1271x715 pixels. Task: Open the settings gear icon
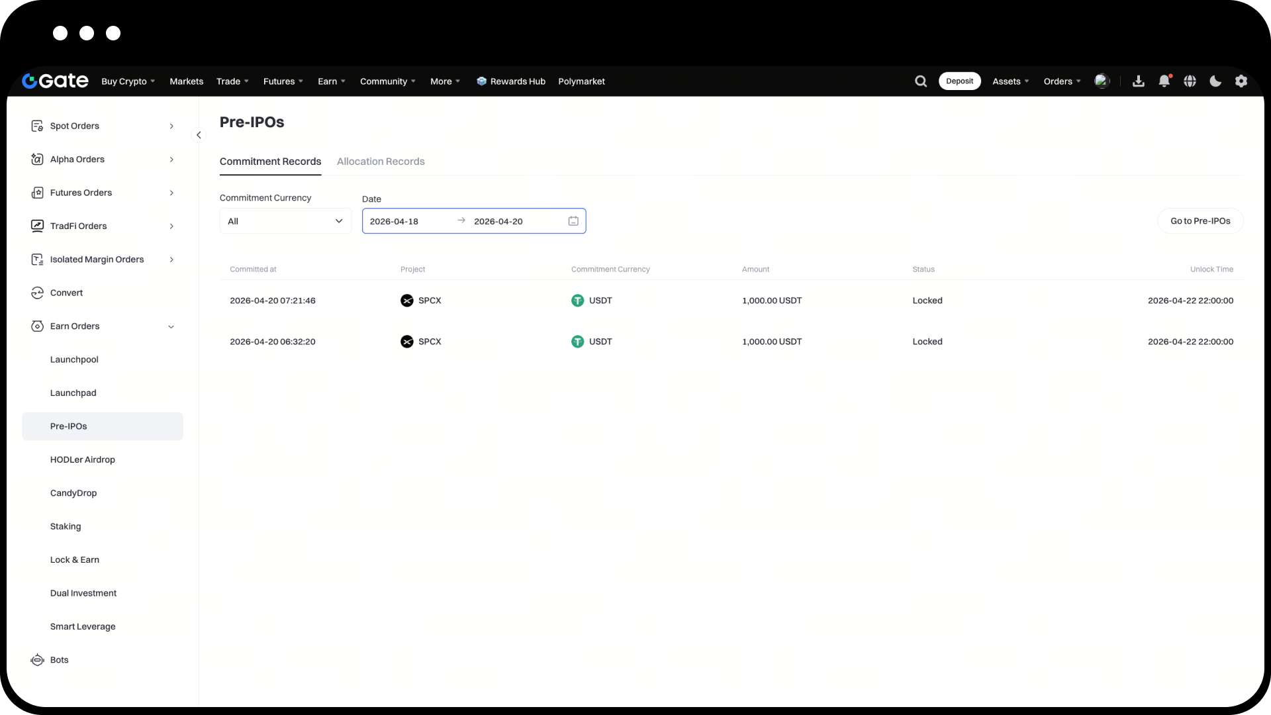point(1241,81)
